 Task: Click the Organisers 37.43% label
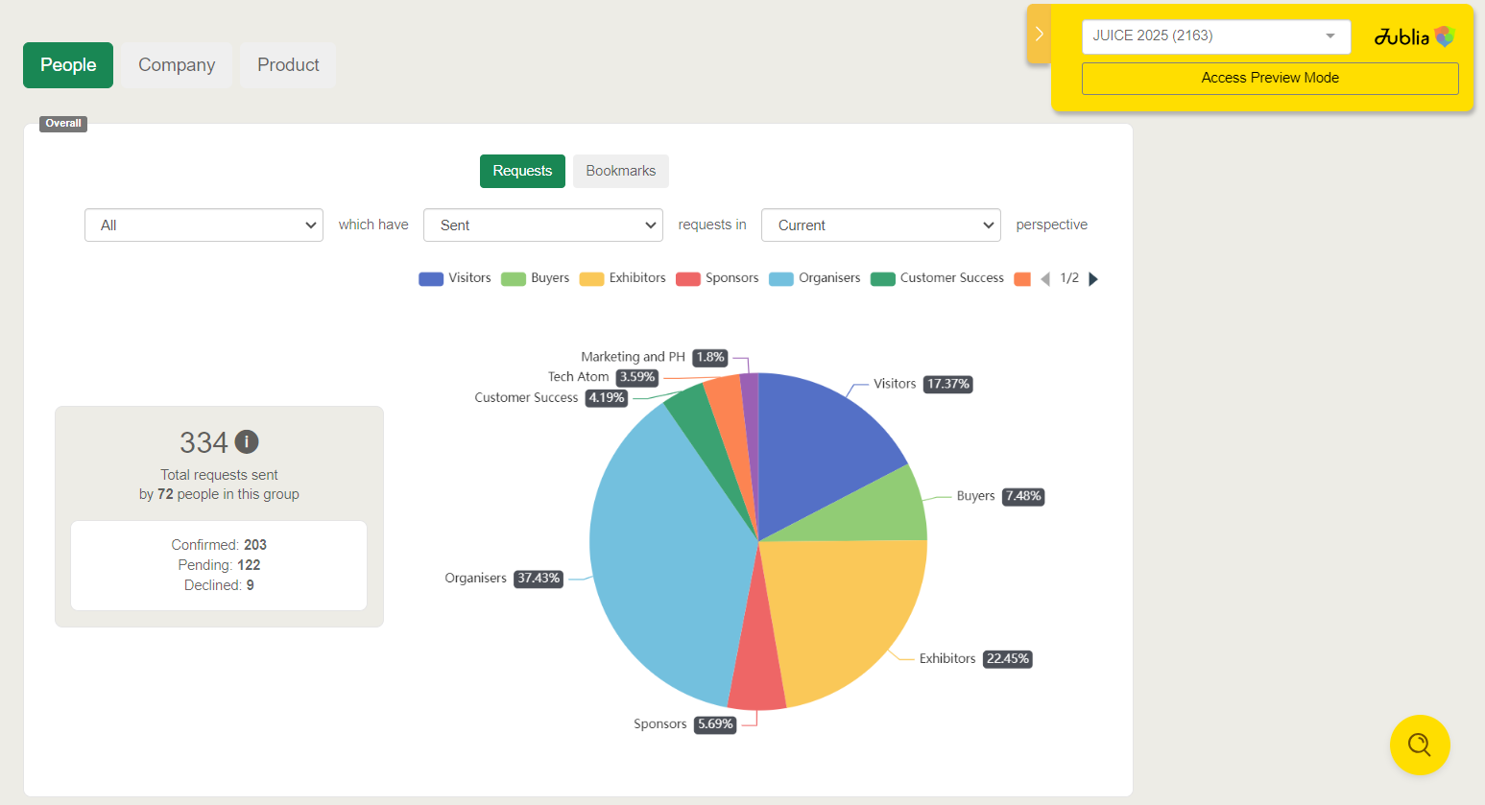504,579
